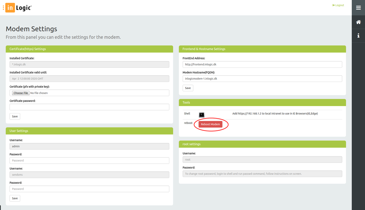Click the admin user Password field
The image size is (365, 210).
(89, 161)
